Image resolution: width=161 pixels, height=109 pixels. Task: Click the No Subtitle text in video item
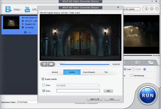point(29,28)
